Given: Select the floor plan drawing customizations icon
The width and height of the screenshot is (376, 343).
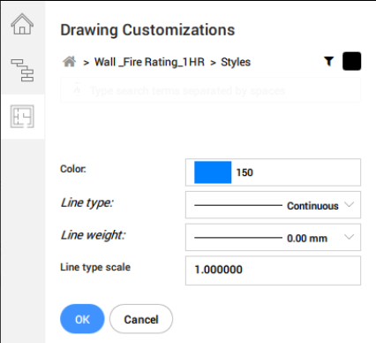Looking at the screenshot, I should [x=22, y=117].
